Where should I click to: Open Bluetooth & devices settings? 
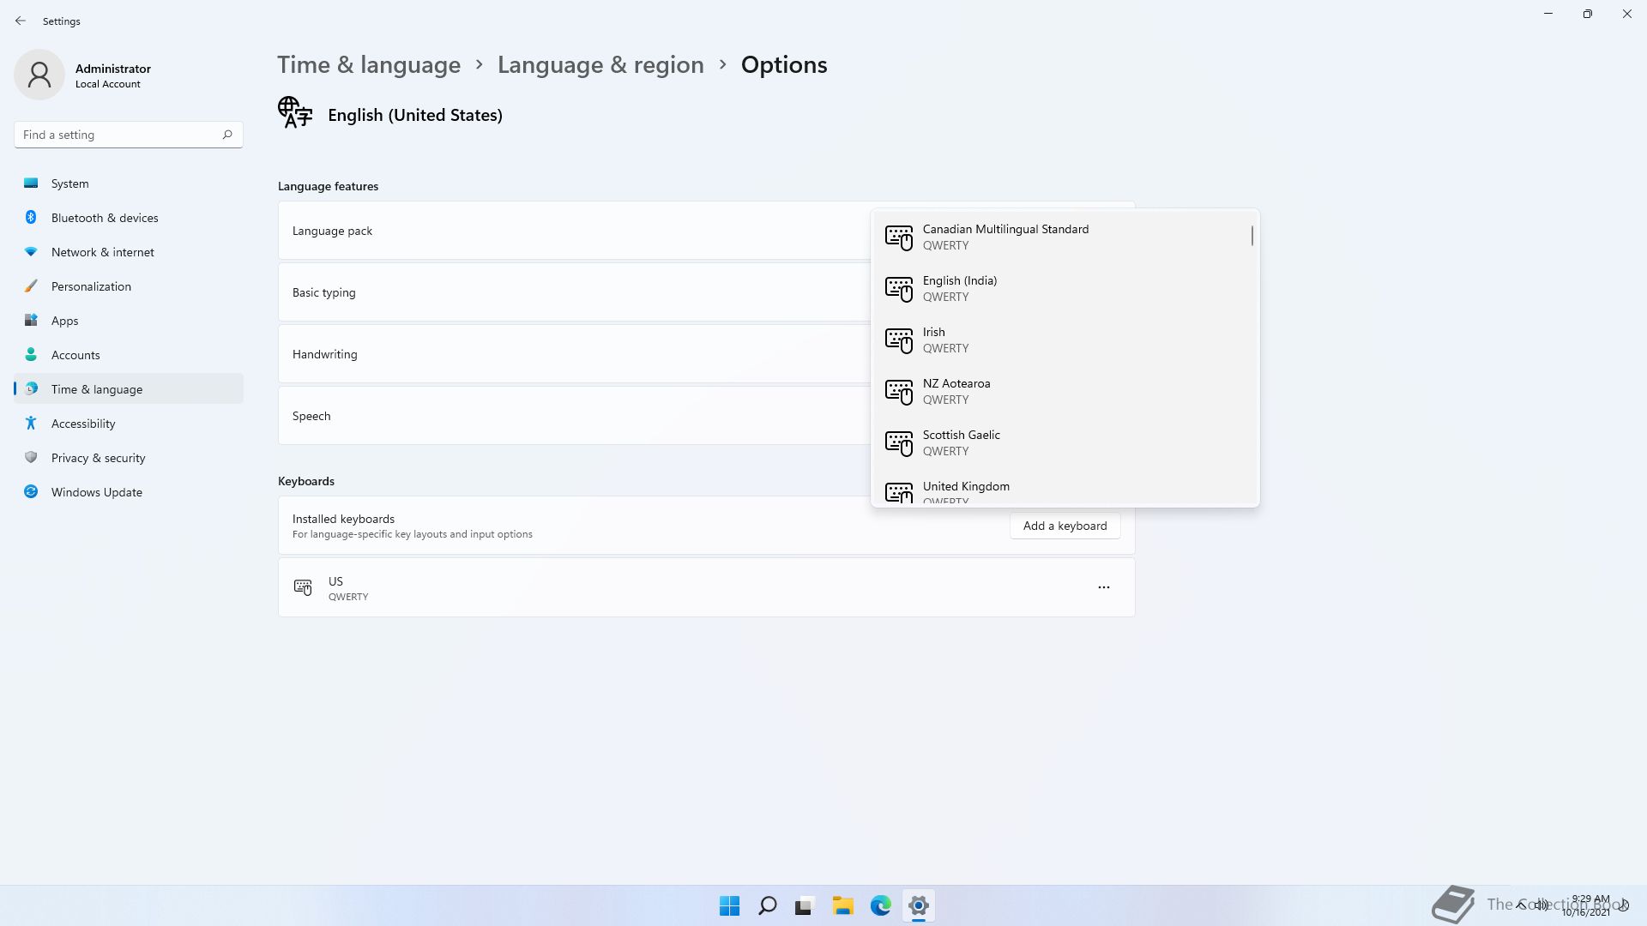pyautogui.click(x=104, y=218)
